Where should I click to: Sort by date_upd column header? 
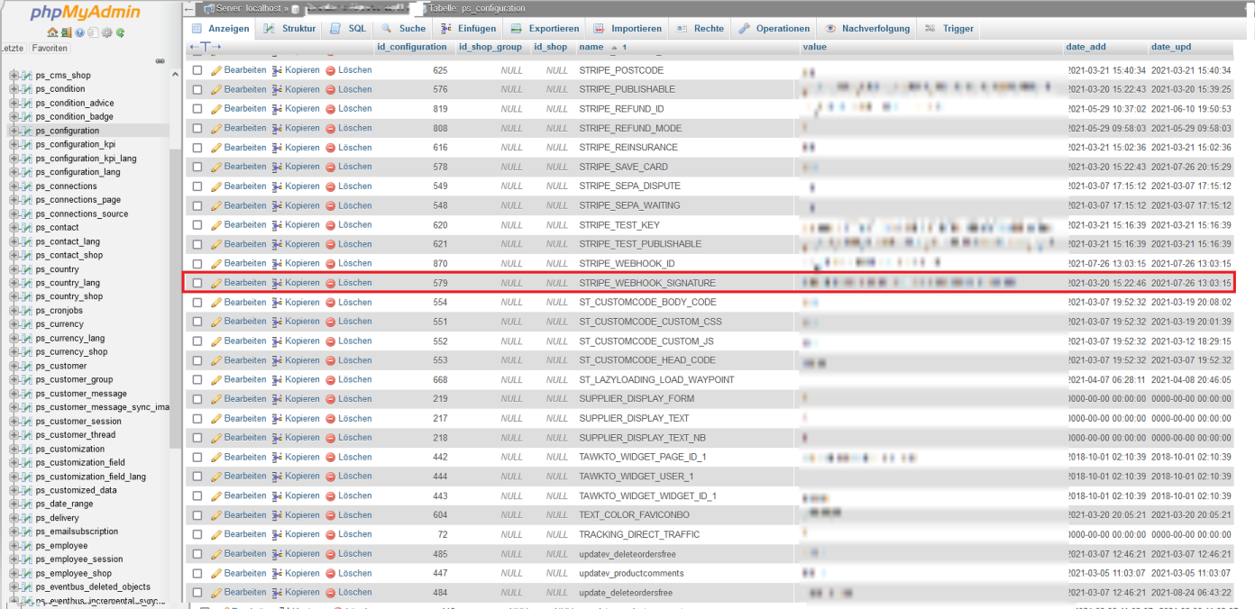[1172, 47]
